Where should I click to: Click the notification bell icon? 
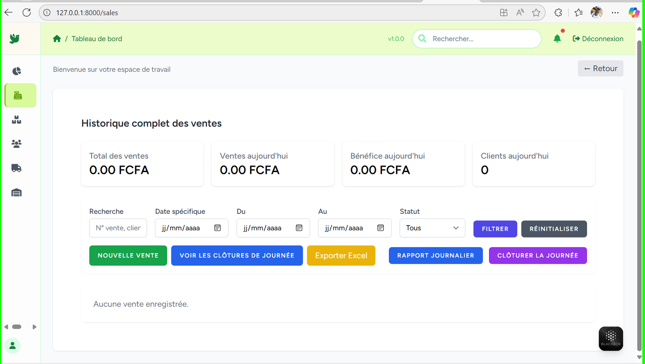pos(557,39)
